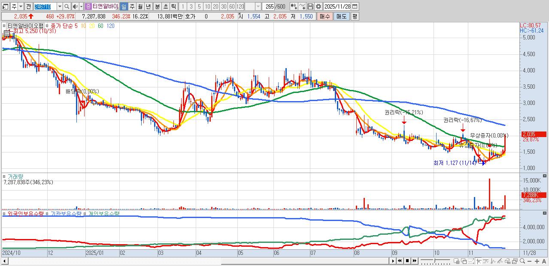Click the second overlapping-windows icon in bottom toolbar

point(464,261)
